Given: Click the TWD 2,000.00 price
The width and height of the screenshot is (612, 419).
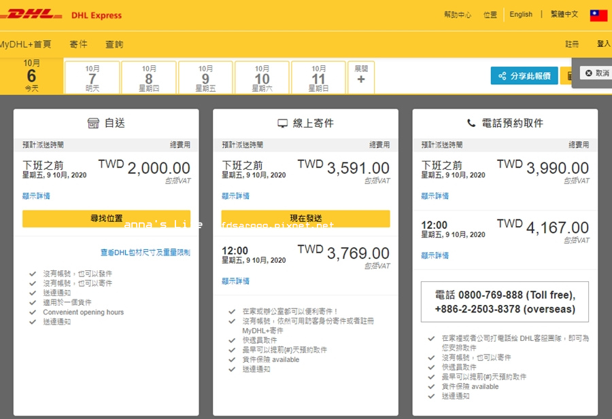Looking at the screenshot, I should pyautogui.click(x=144, y=168).
